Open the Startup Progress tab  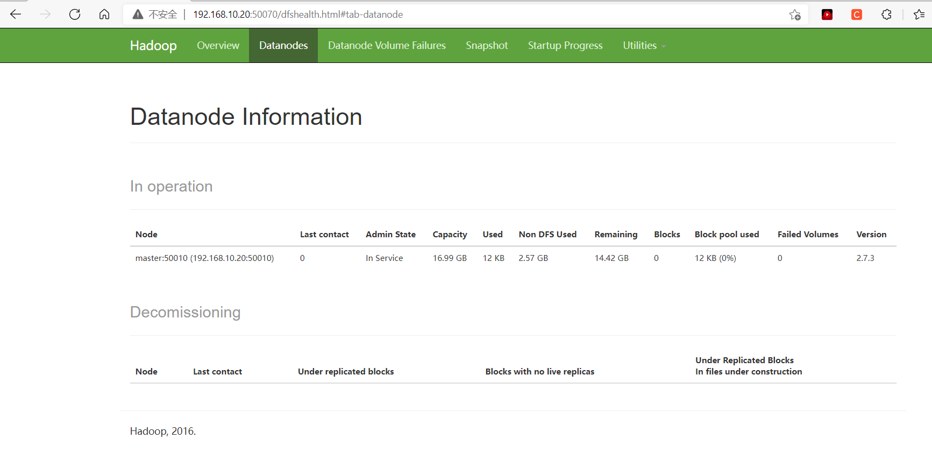click(565, 46)
